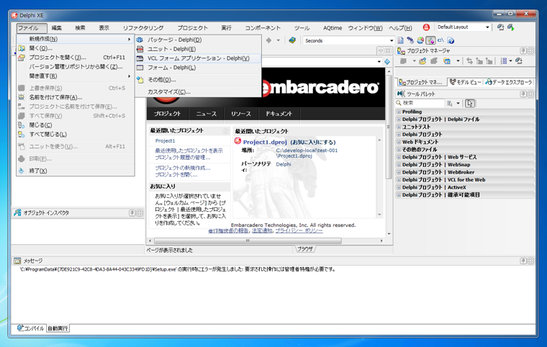Image resolution: width=547 pixels, height=347 pixels.
Task: Click the プライバシー ポリシー link
Action: pyautogui.click(x=299, y=231)
